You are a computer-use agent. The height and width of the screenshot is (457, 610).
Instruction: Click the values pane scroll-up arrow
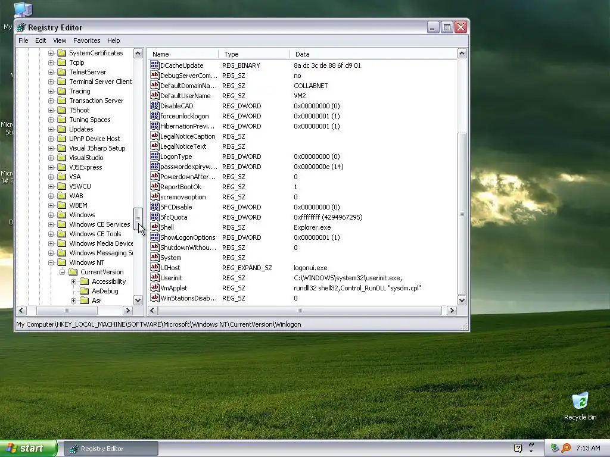tap(462, 53)
